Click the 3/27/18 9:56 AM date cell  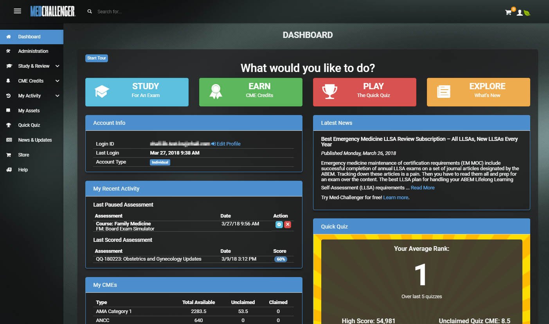click(240, 224)
